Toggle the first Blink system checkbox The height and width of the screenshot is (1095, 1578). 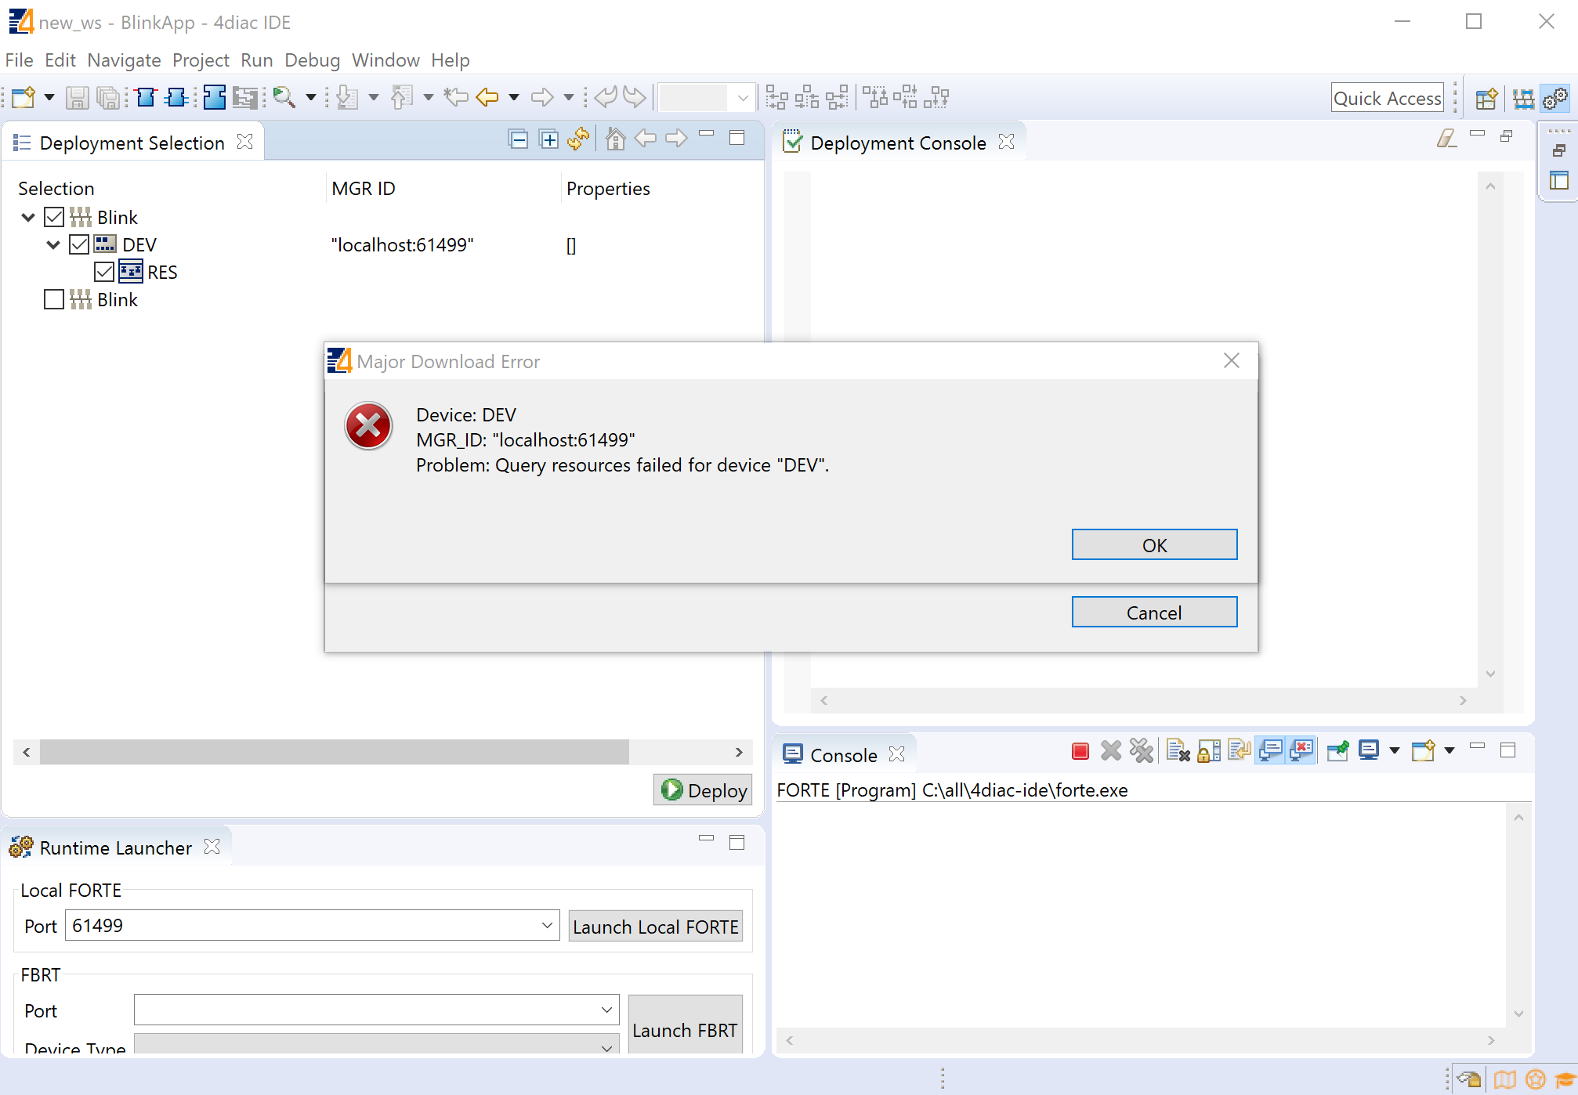54,217
